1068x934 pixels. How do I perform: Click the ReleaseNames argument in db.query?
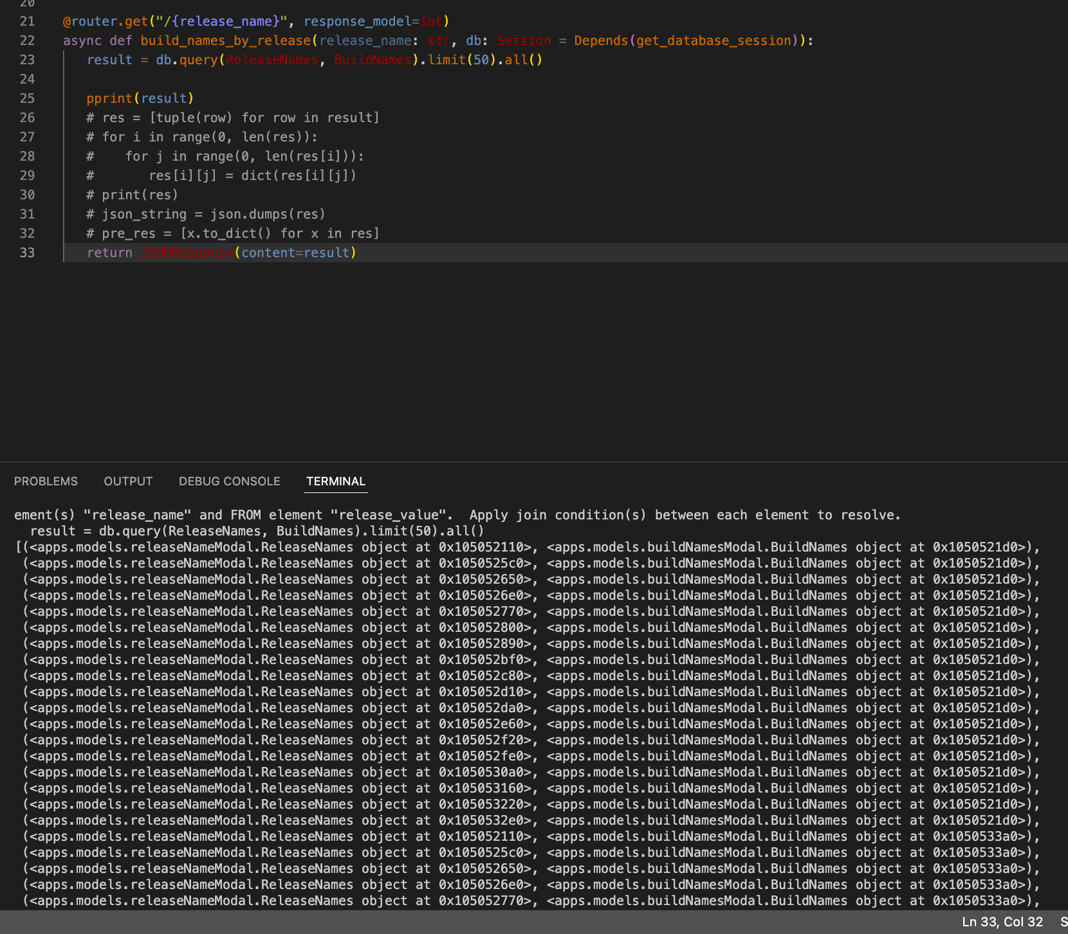click(272, 60)
